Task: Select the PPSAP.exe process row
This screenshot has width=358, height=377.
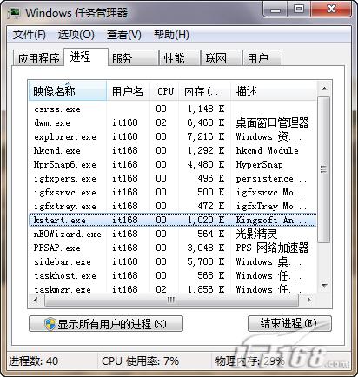Action: (172, 248)
